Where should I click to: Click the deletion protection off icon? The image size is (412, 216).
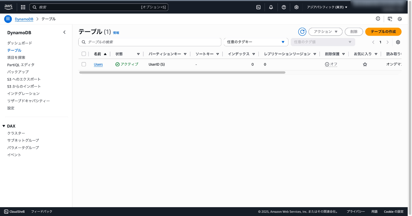(327, 64)
